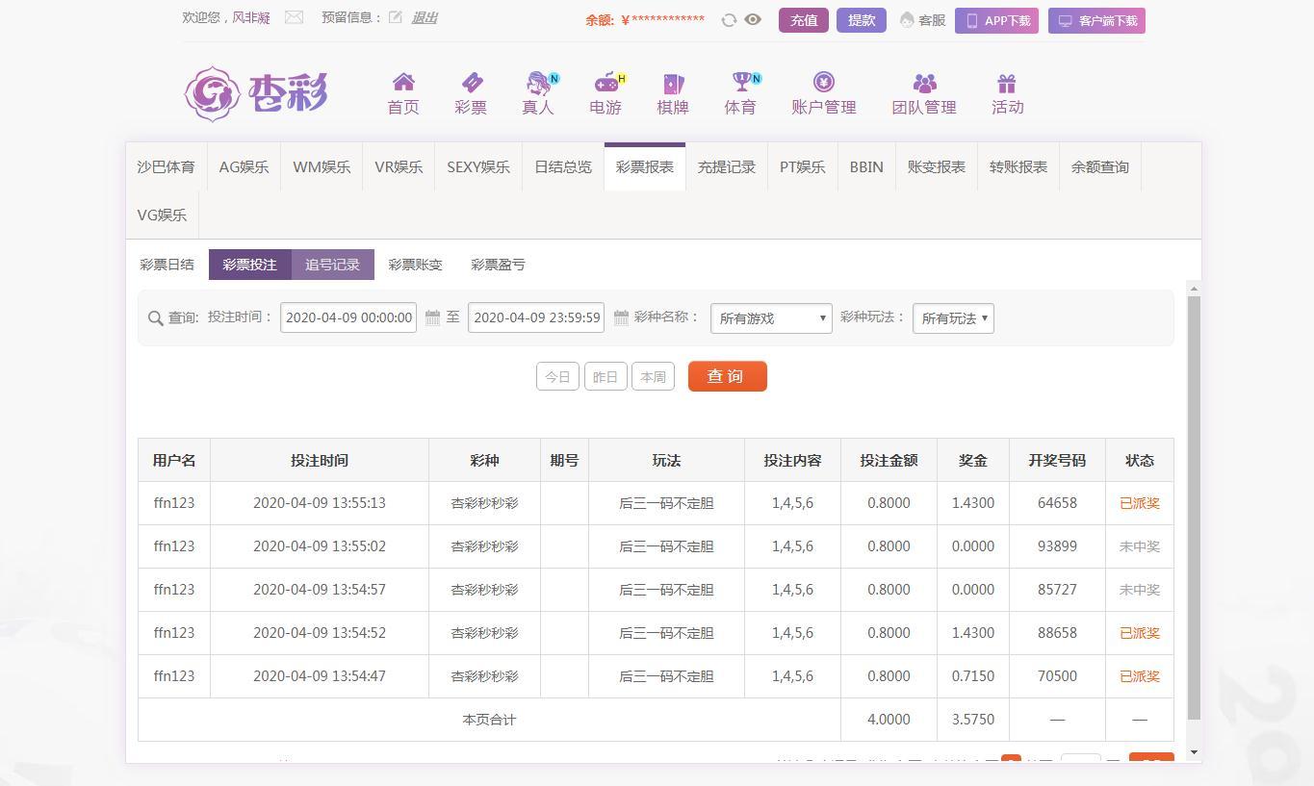Filter by 本周 quick range

pyautogui.click(x=653, y=376)
